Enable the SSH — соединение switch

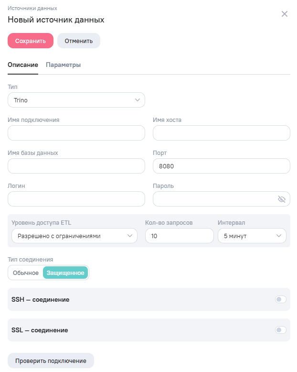point(280,299)
